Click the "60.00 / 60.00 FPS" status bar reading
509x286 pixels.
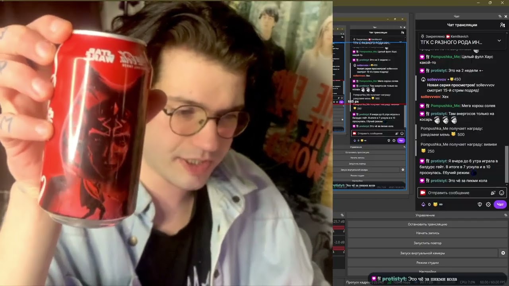pos(493,282)
